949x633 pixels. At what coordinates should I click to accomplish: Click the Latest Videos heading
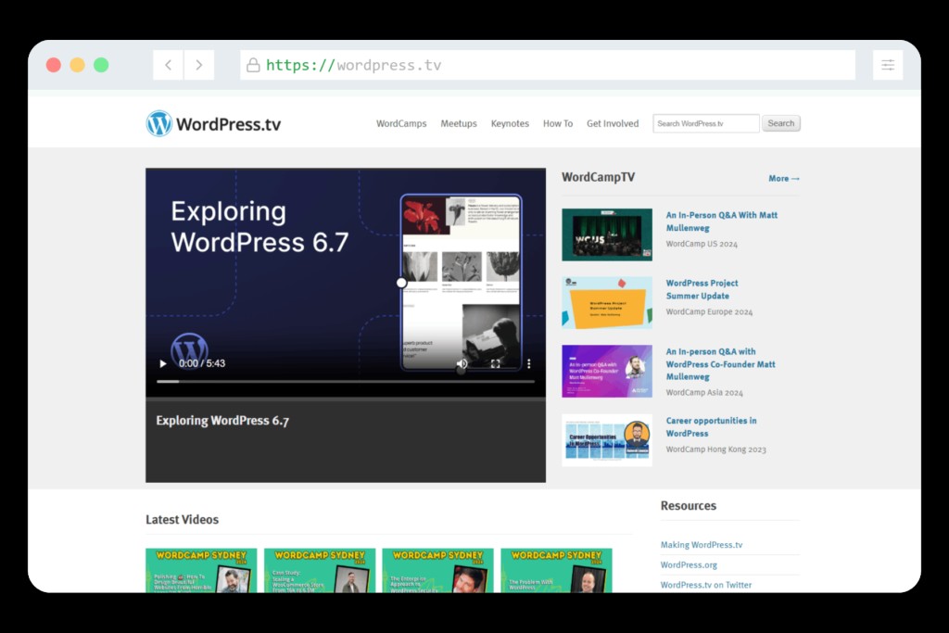[x=183, y=519]
